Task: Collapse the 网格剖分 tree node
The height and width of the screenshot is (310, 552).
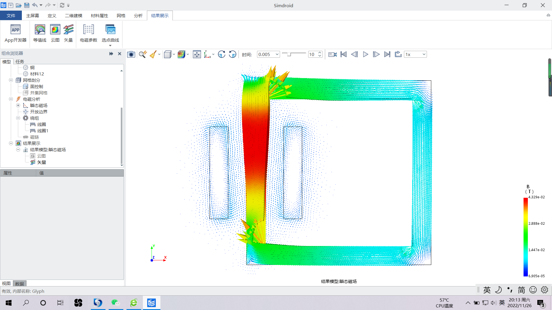Action: click(x=11, y=80)
